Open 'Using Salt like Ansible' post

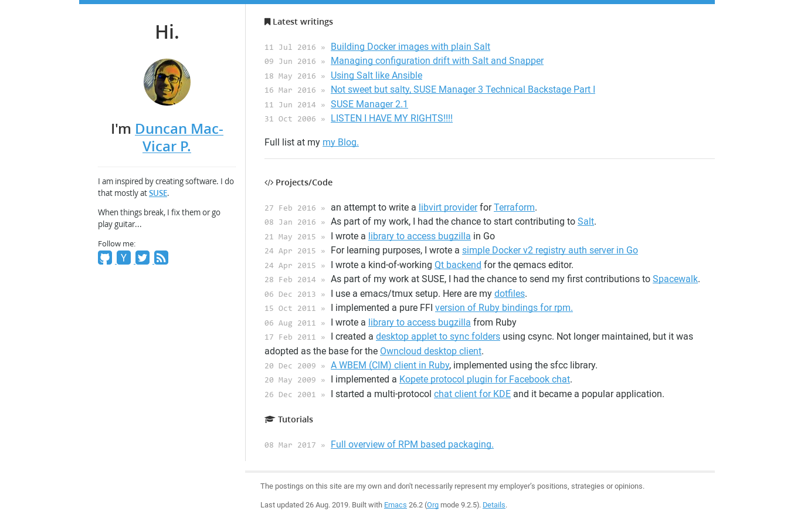click(x=376, y=75)
